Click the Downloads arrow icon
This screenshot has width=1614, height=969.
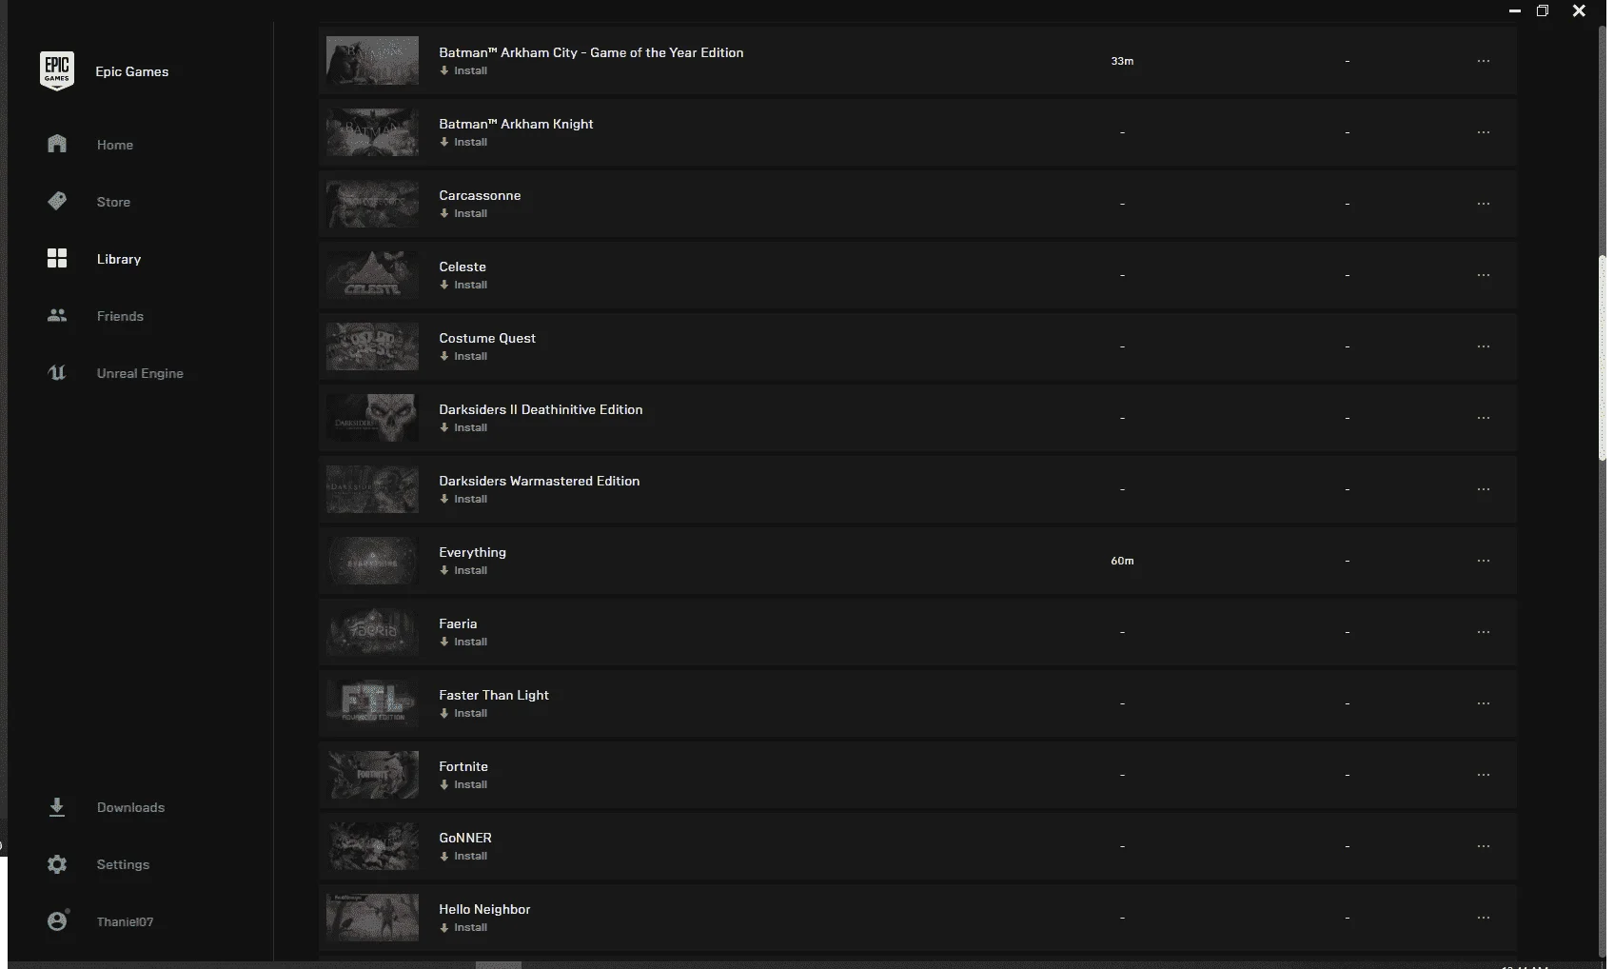coord(57,807)
